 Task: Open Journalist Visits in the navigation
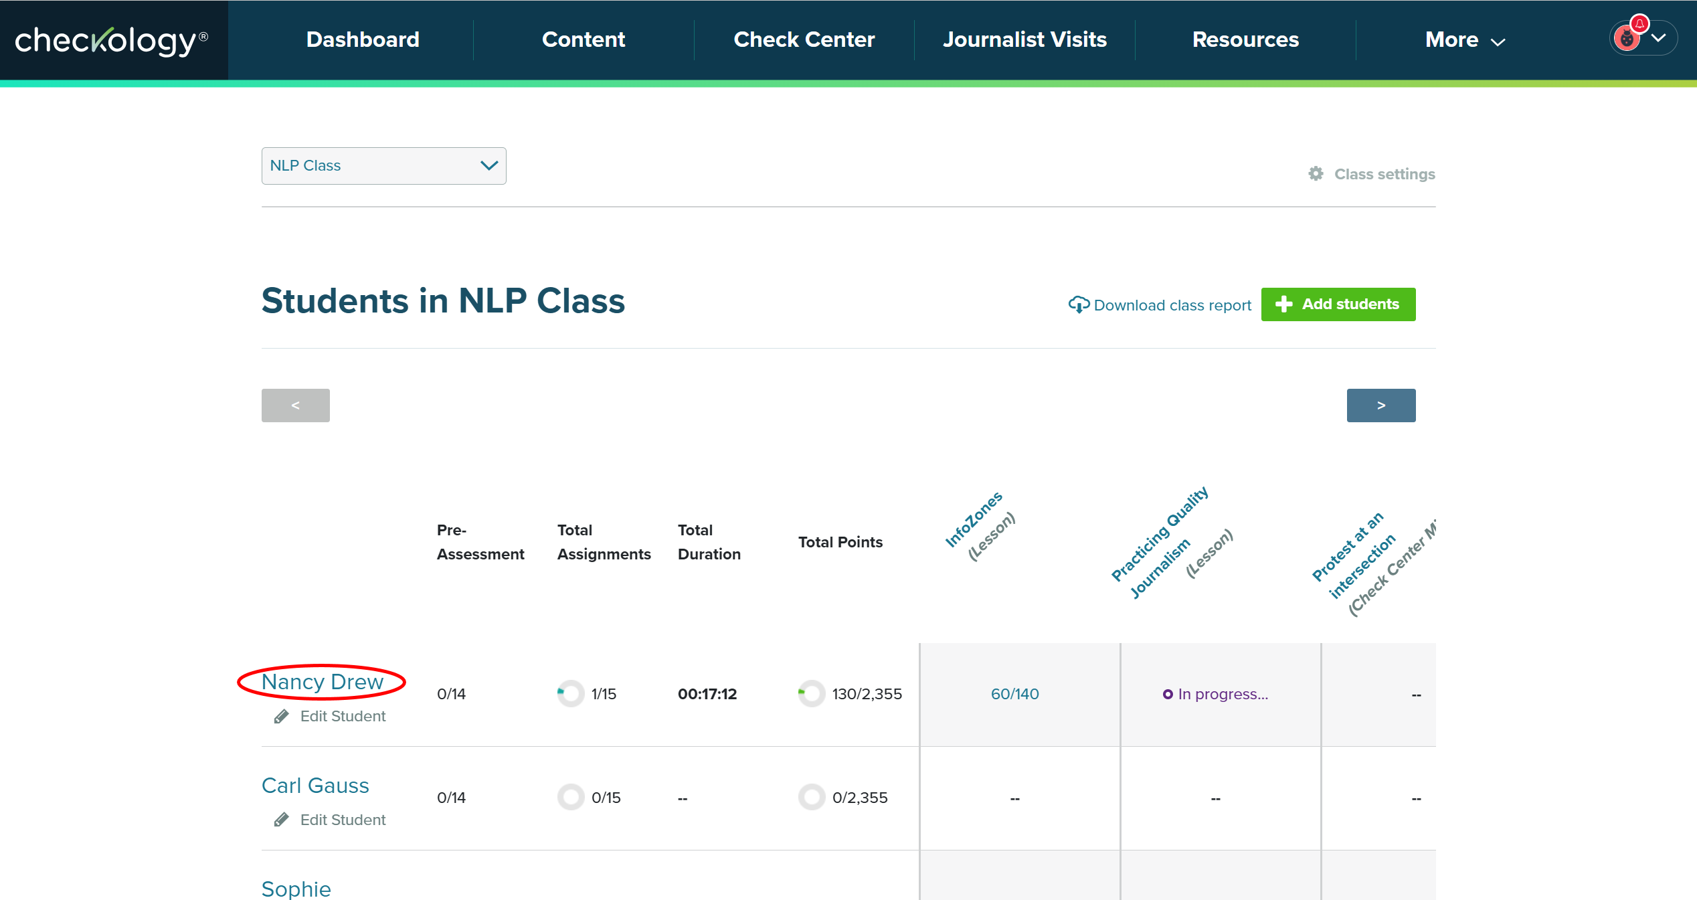point(1024,40)
